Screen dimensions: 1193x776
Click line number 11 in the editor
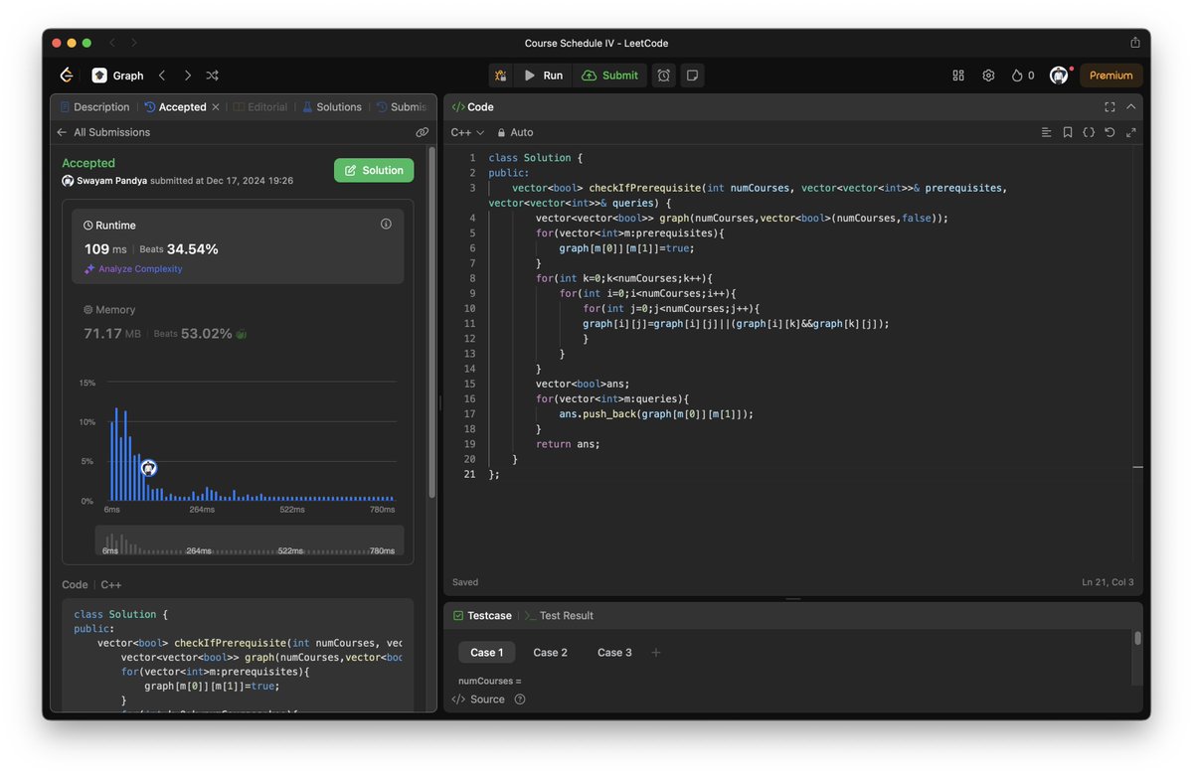(470, 324)
